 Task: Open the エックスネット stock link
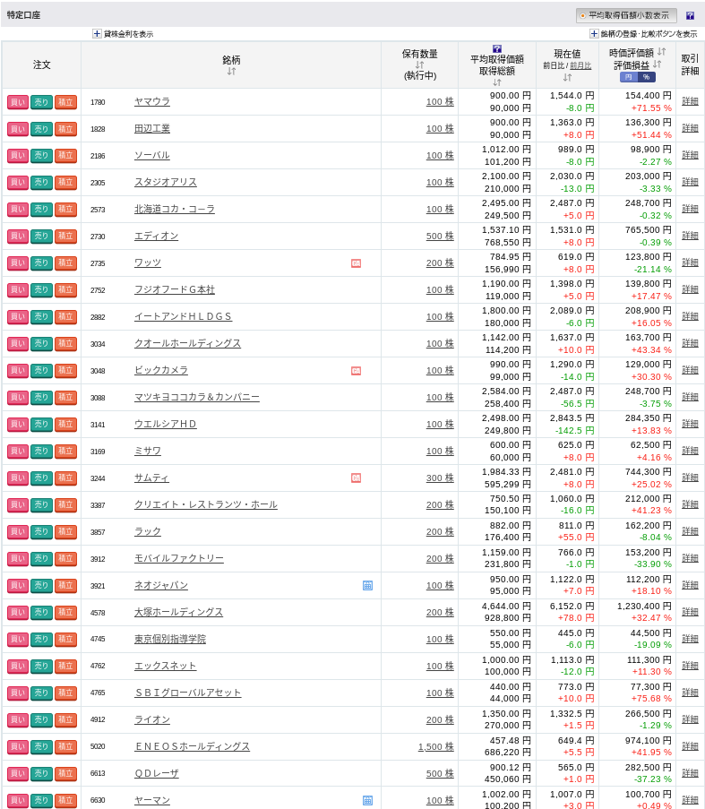click(166, 666)
